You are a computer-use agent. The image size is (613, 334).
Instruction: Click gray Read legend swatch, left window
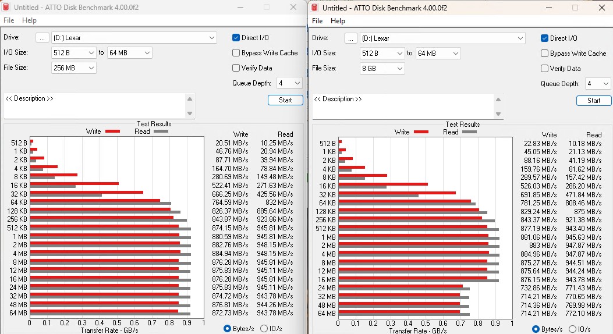161,132
